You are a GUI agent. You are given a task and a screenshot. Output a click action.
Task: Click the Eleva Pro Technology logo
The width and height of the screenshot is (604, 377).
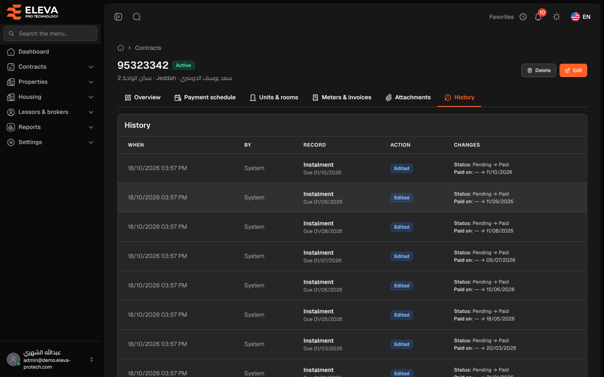(33, 12)
